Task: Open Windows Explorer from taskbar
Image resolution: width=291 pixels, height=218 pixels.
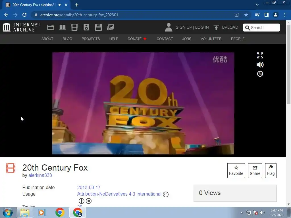Action: tap(25, 212)
